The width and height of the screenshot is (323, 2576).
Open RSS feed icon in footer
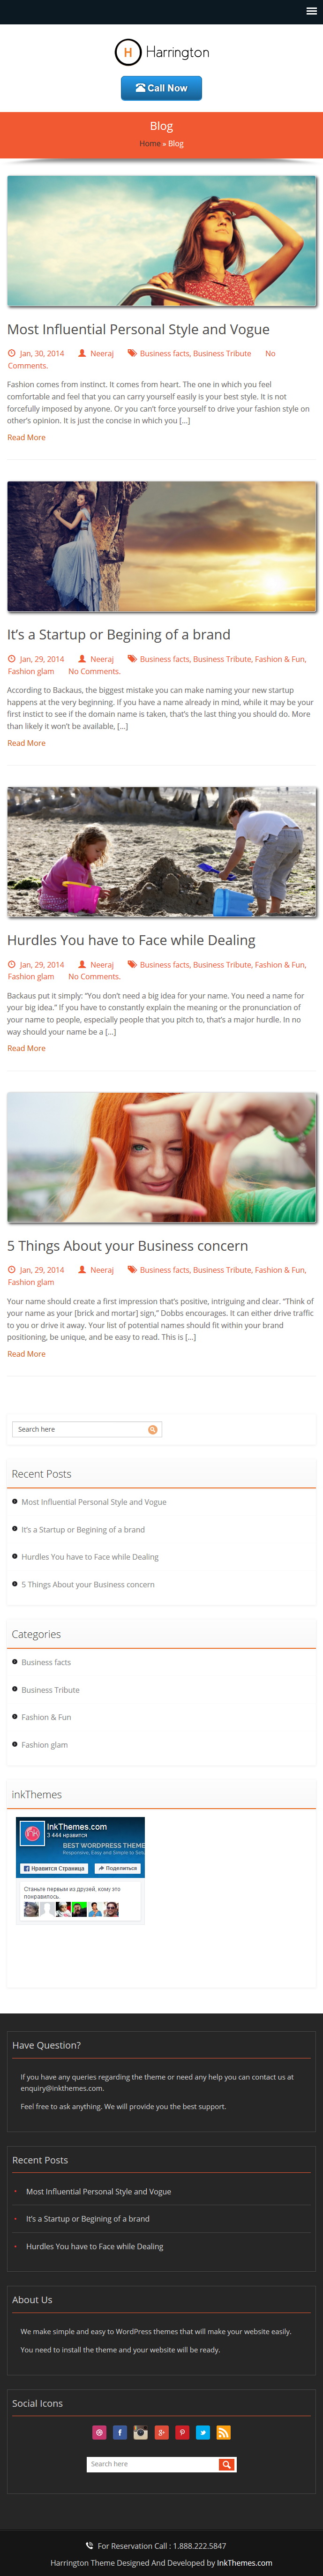224,2433
